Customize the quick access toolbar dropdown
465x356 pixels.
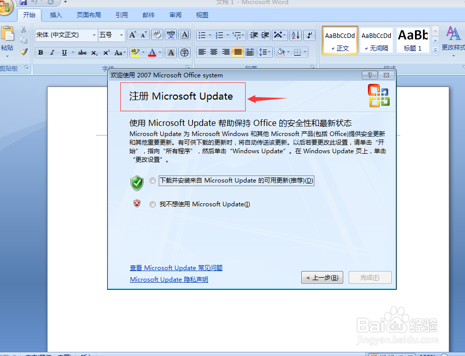point(66,2)
